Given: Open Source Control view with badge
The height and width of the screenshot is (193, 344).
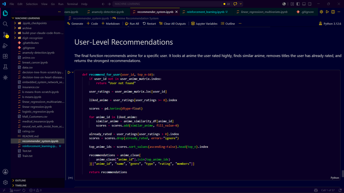Looking at the screenshot, I should coord(5,35).
